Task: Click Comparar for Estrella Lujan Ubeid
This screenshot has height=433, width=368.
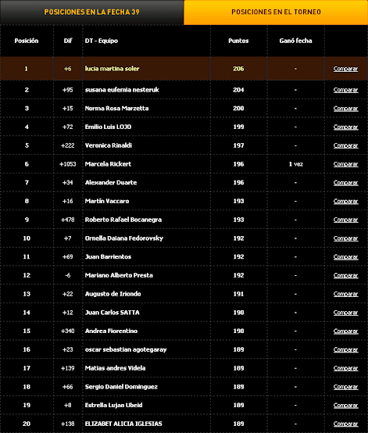Action: pos(345,405)
